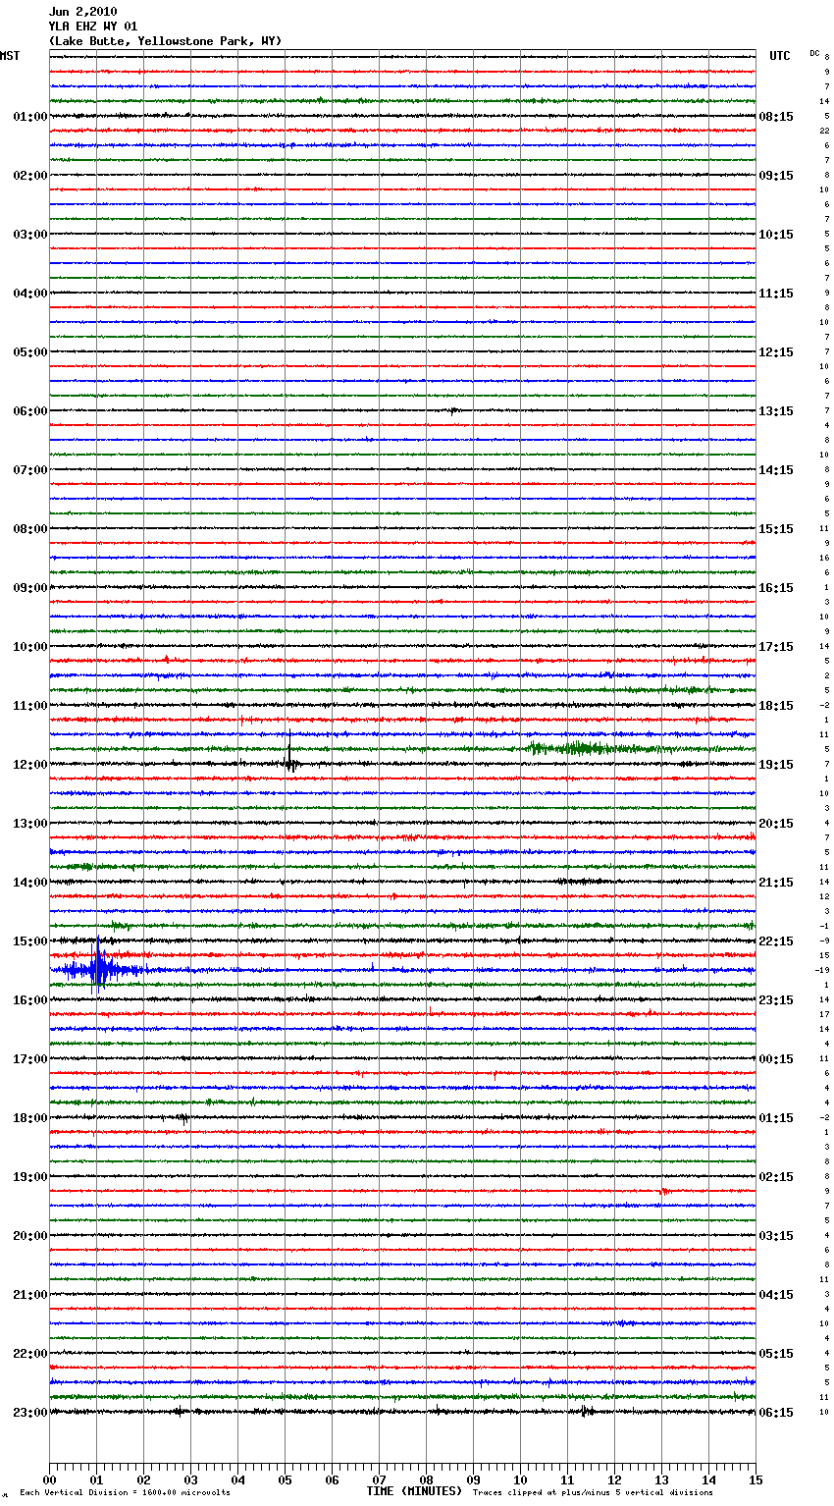Click the DC offset value "22"
This screenshot has height=1506, width=834.
pyautogui.click(x=825, y=132)
